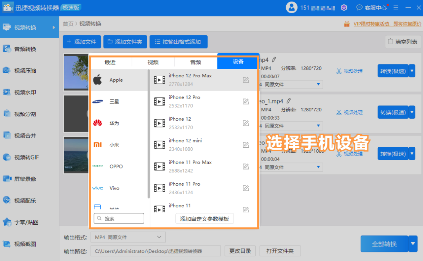Choose the iPhone 11 Pro preset

click(x=203, y=188)
